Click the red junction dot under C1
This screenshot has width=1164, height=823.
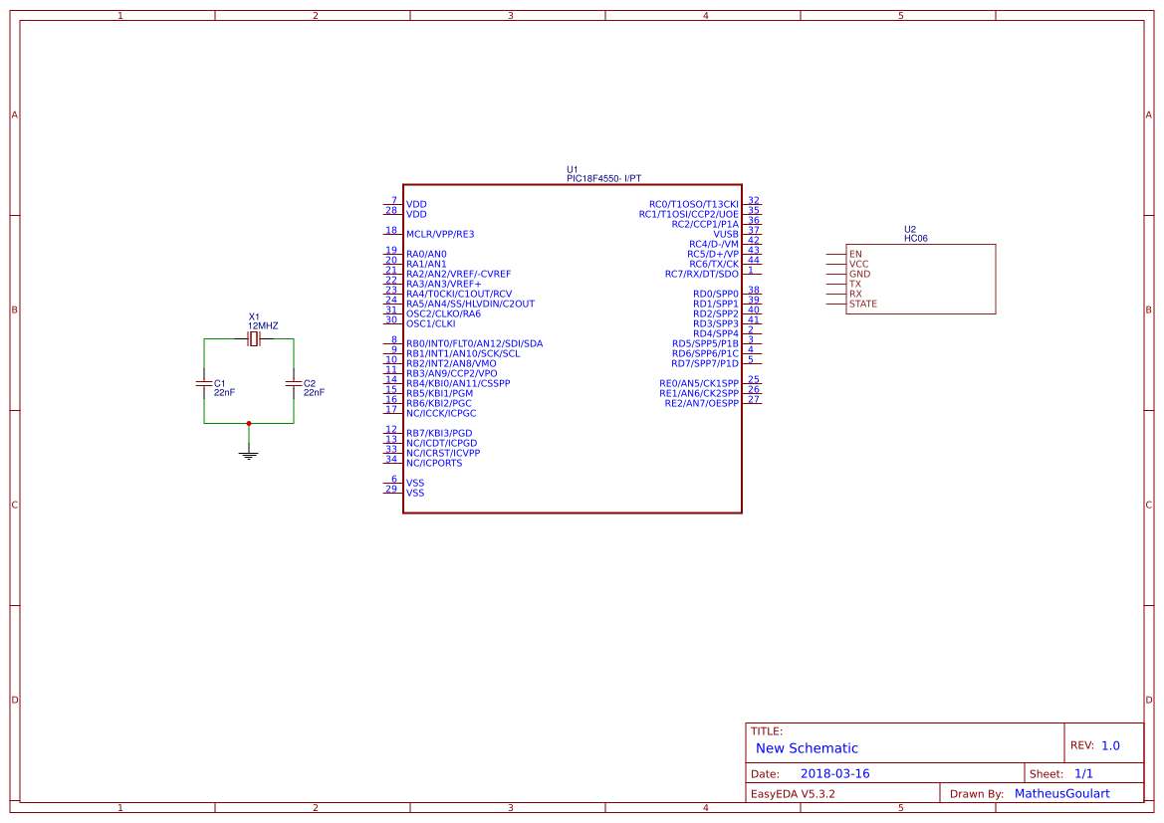248,423
